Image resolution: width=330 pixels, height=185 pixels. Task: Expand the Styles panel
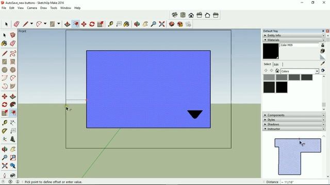click(x=294, y=120)
